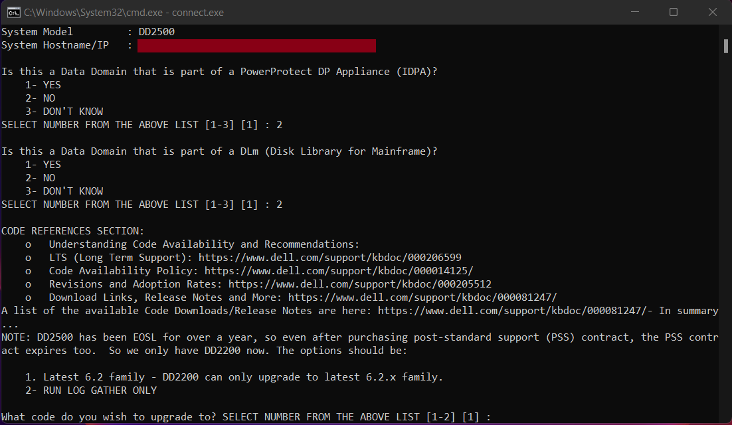Screen dimensions: 732x425
Task: Select the '2- NO' DLm option text
Action: (40, 177)
